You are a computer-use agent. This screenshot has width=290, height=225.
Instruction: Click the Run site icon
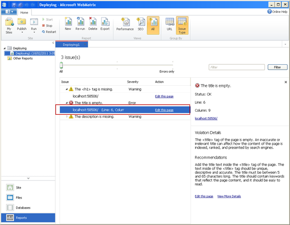34,22
